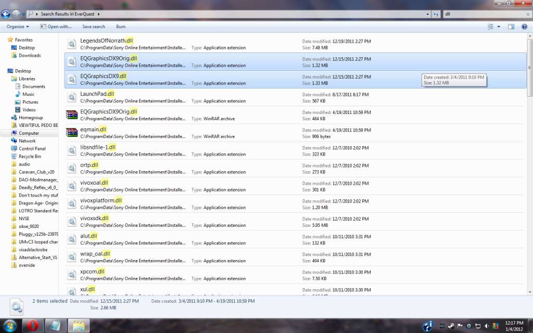Select the xpcom.dll file icon

(x=71, y=274)
